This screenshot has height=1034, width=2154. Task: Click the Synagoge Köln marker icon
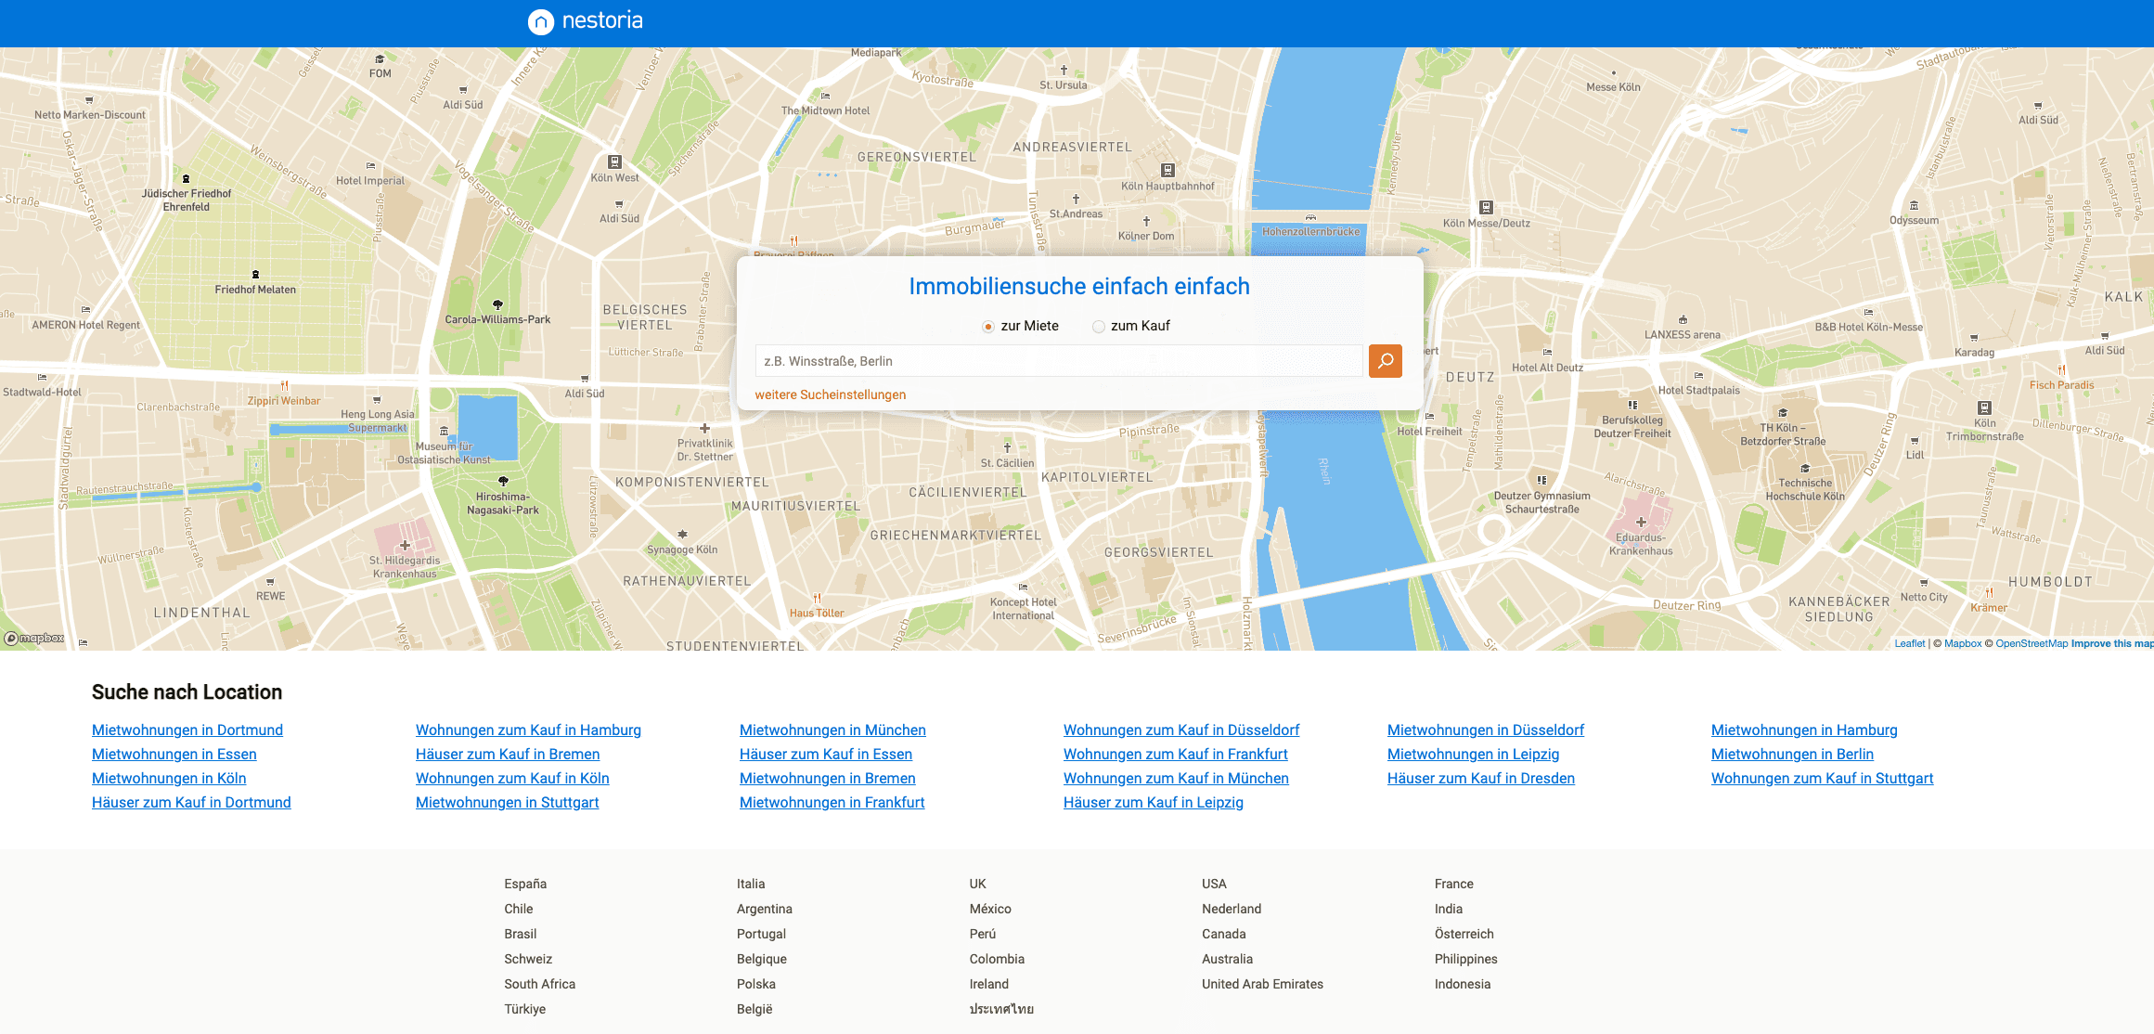point(682,535)
